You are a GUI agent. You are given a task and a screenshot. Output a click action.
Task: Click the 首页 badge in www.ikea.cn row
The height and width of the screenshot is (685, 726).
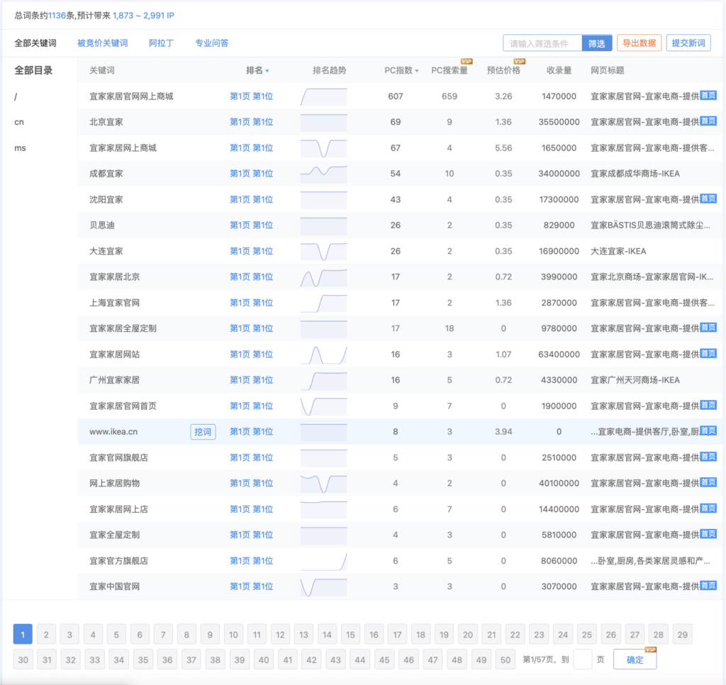click(708, 430)
